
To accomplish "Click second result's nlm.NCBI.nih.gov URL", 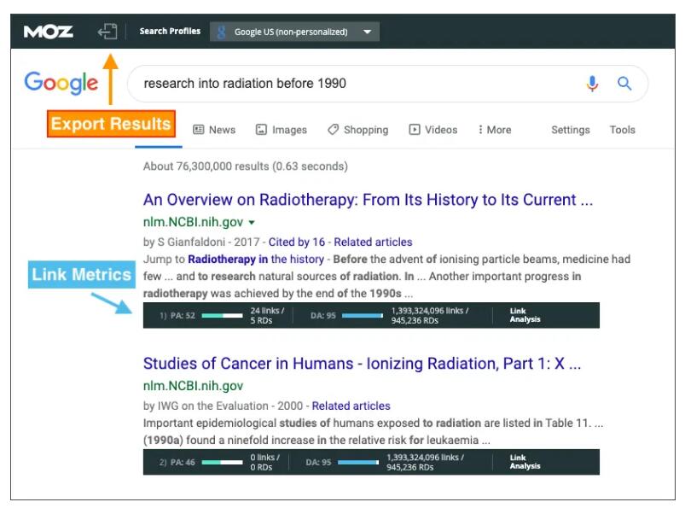I will (x=193, y=386).
